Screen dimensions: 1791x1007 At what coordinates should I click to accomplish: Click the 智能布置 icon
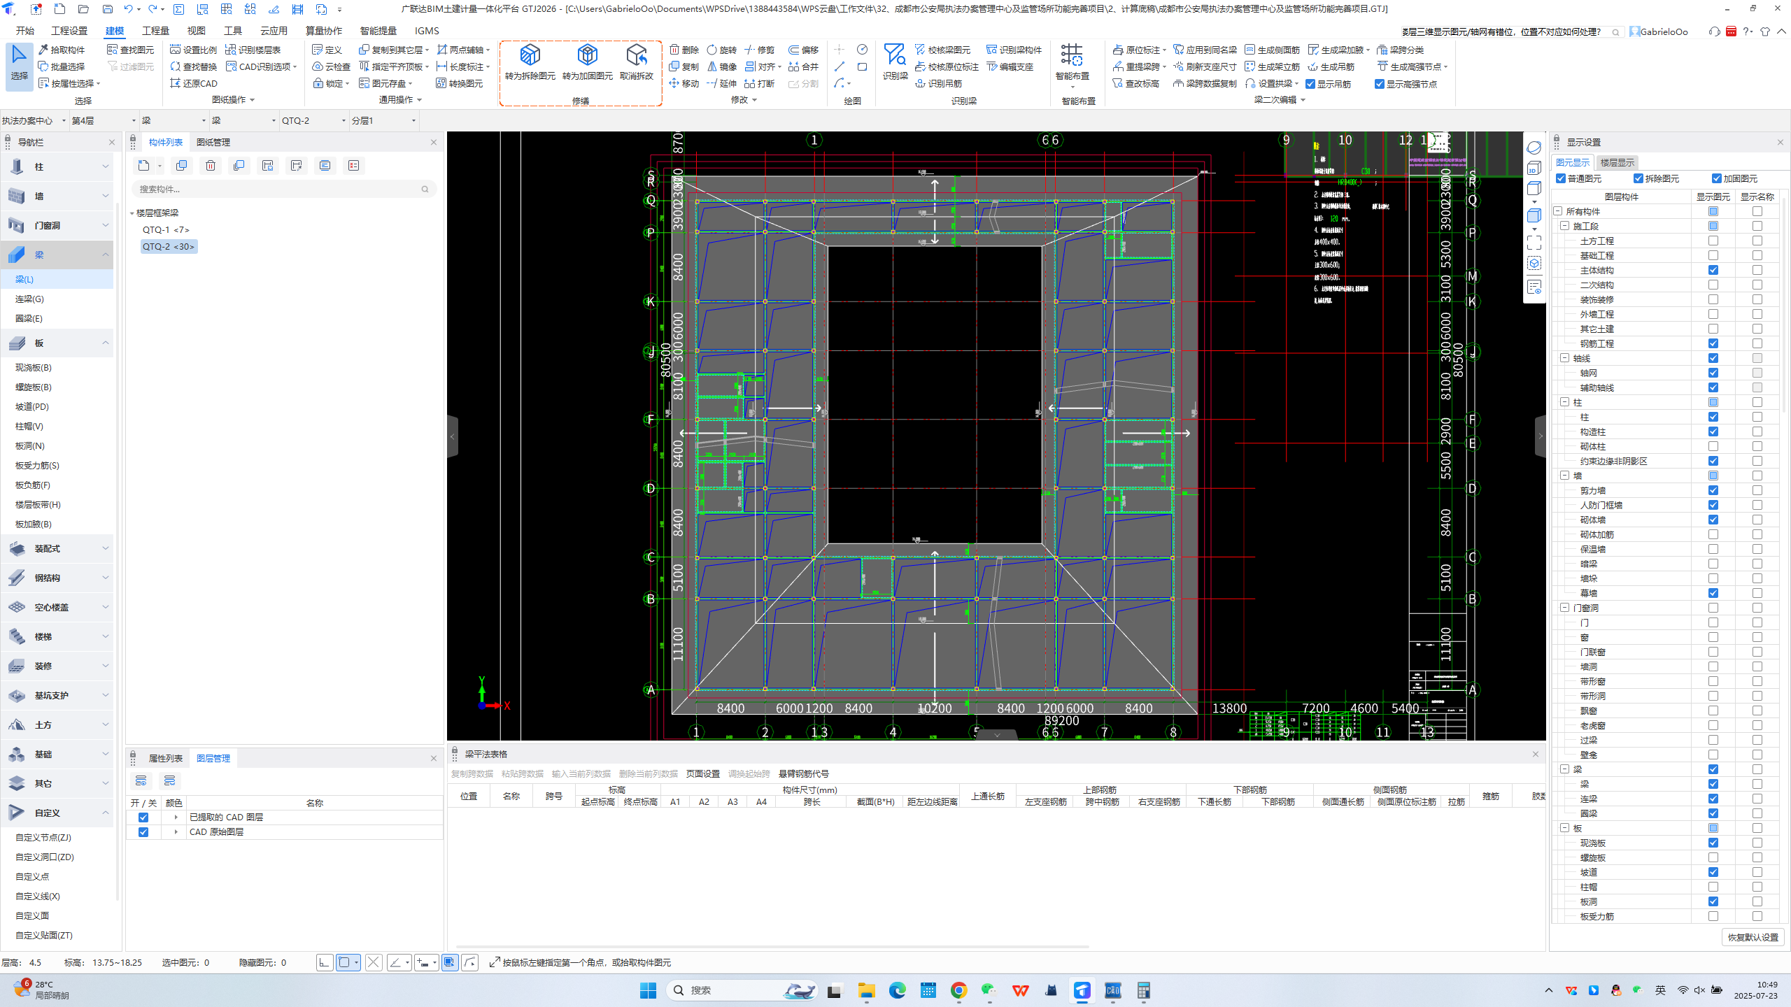[1072, 55]
